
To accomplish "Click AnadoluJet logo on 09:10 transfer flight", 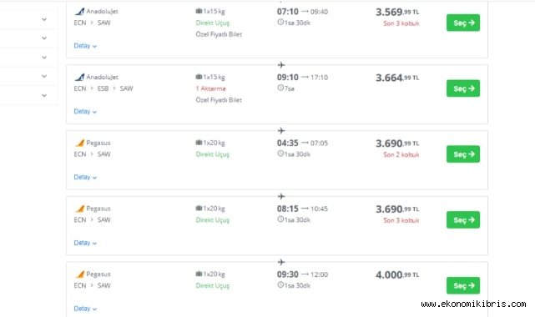I will point(79,77).
